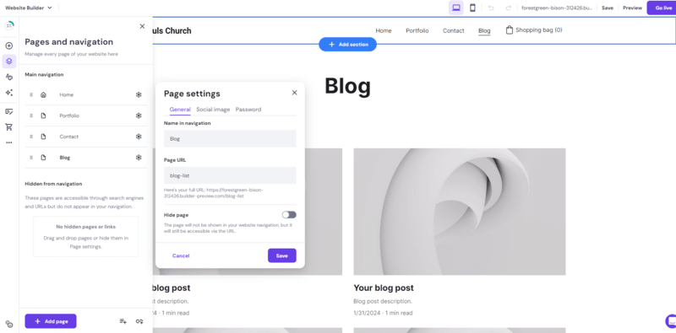Click the undo arrow icon
The height and width of the screenshot is (333, 676).
click(491, 8)
